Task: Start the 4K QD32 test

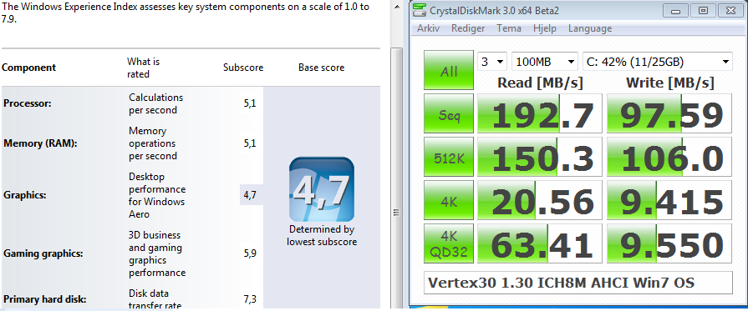Action: tap(449, 243)
